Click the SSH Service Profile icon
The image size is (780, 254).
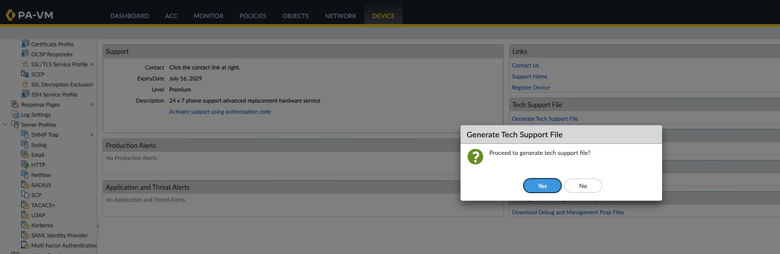click(x=25, y=95)
